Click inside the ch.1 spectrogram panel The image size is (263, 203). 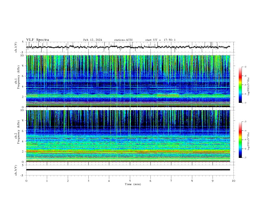pos(128,81)
